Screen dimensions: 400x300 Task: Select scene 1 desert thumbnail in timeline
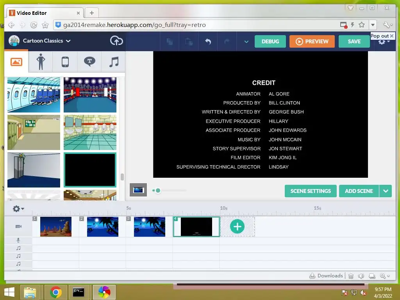[56, 227]
